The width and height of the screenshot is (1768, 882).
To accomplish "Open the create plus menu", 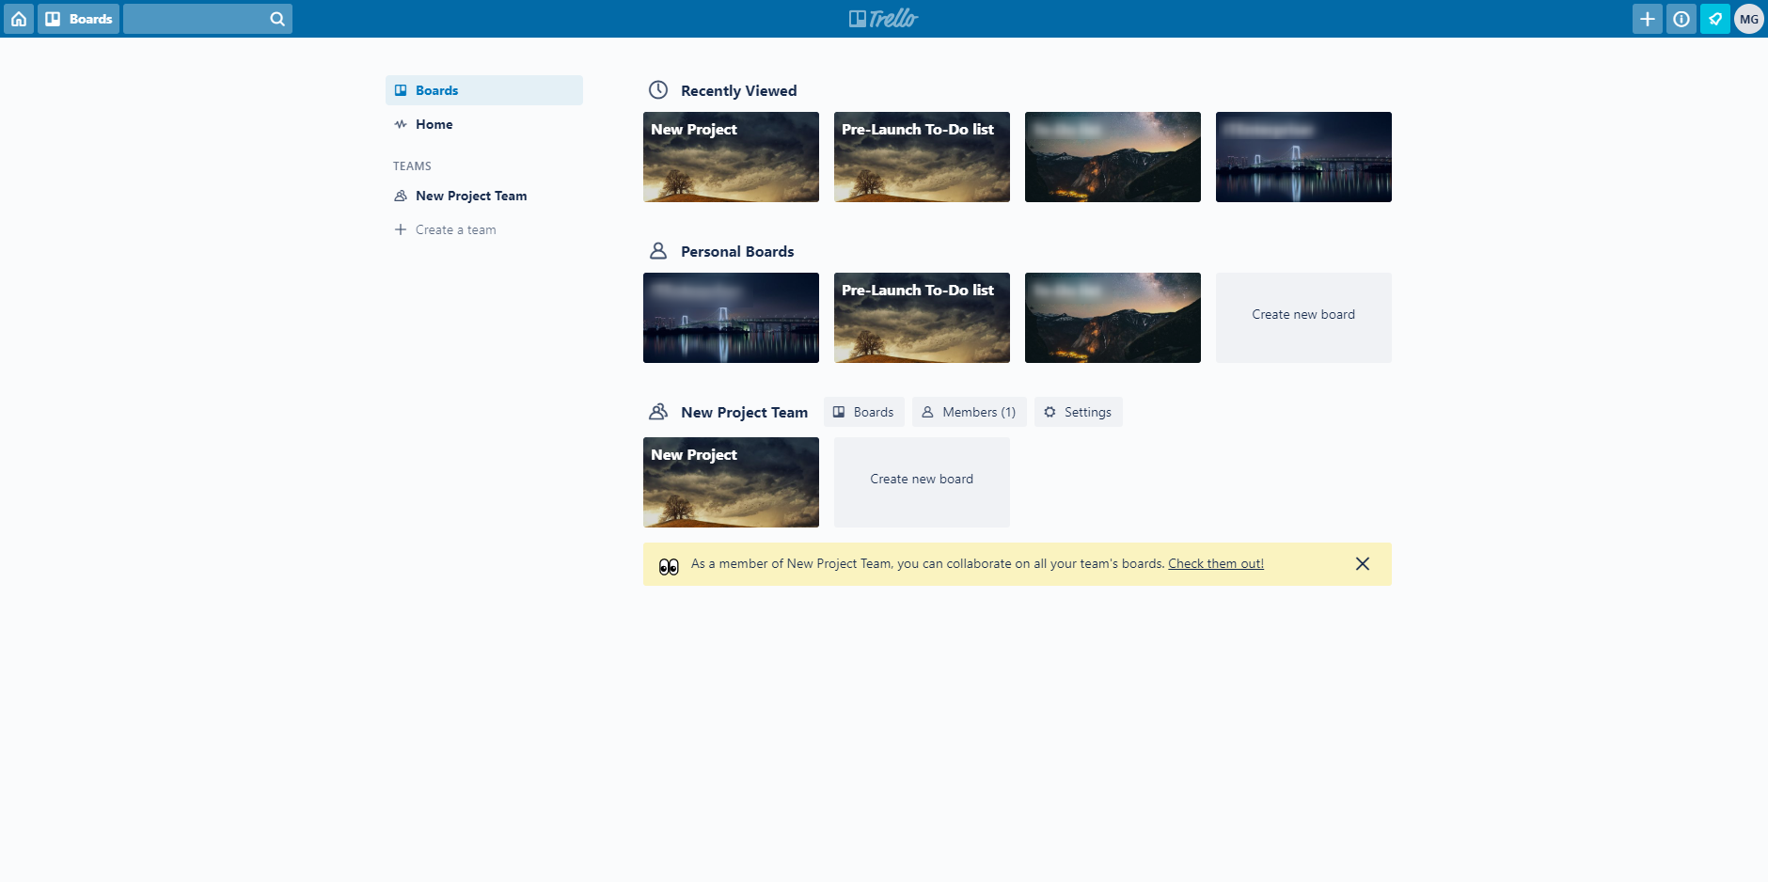I will click(1648, 19).
